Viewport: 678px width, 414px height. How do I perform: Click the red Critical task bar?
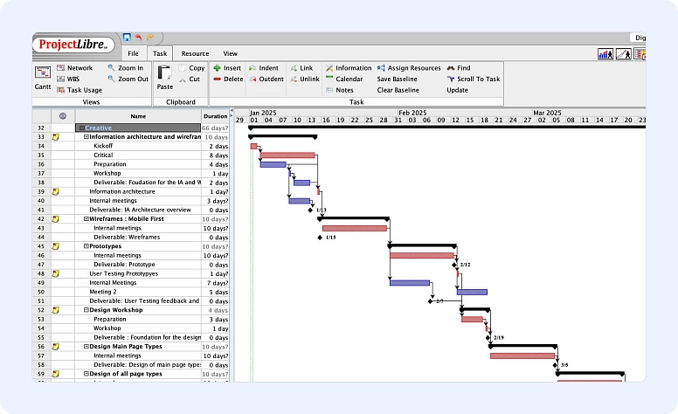pyautogui.click(x=287, y=155)
